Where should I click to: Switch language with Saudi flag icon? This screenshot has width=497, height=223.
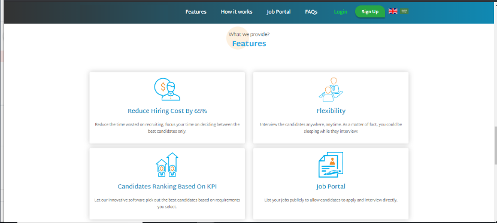[x=404, y=11]
